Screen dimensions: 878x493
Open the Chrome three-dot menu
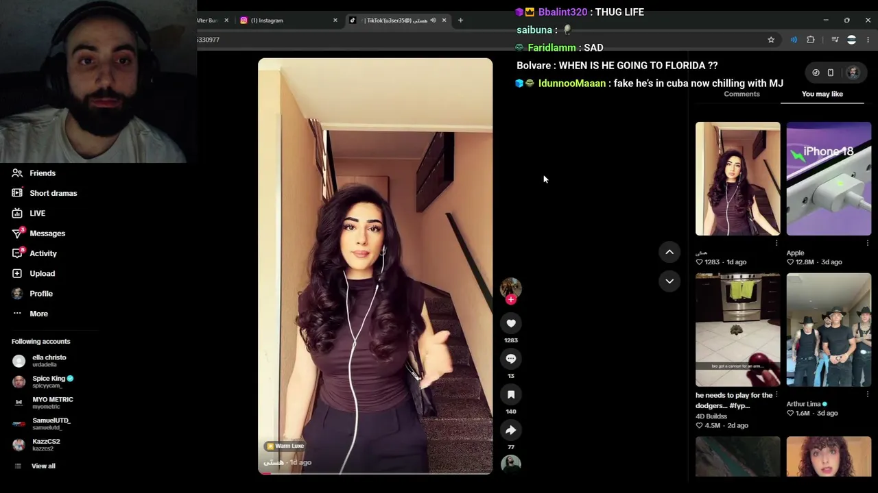click(x=868, y=40)
